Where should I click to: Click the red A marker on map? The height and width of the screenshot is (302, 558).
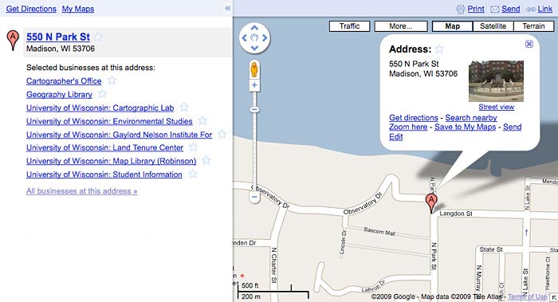(431, 202)
